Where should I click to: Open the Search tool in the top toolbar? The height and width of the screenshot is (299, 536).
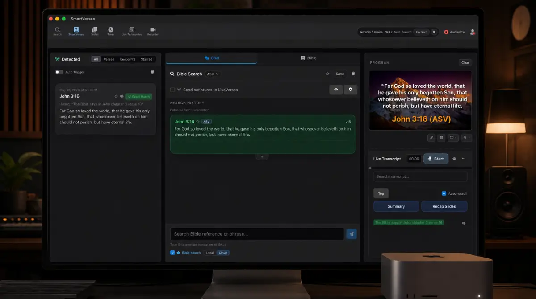(x=57, y=31)
